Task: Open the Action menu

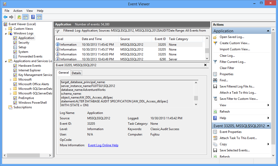Action: click(18, 11)
